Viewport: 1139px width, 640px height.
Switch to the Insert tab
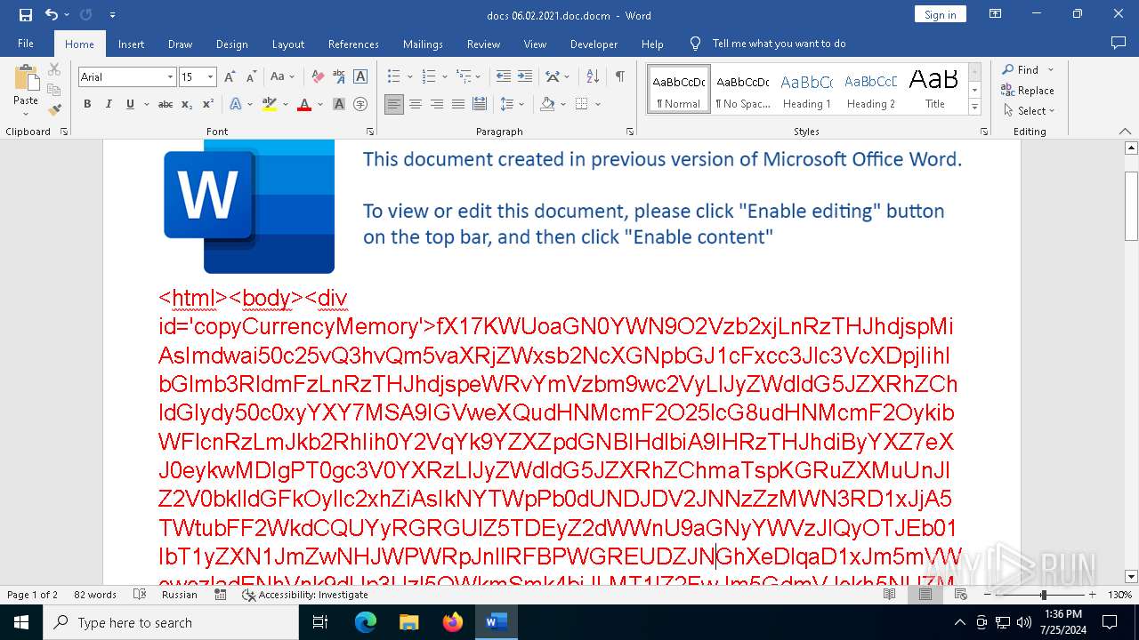click(x=131, y=44)
